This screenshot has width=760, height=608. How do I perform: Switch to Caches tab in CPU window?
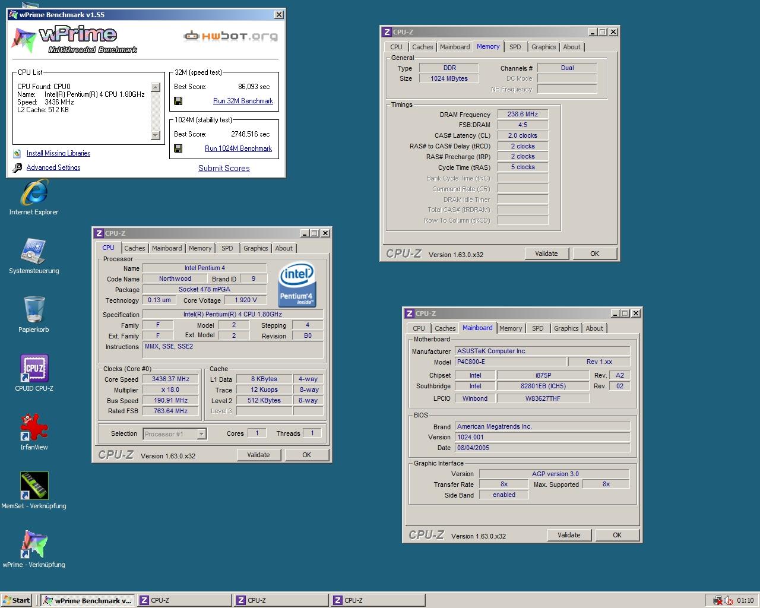135,248
